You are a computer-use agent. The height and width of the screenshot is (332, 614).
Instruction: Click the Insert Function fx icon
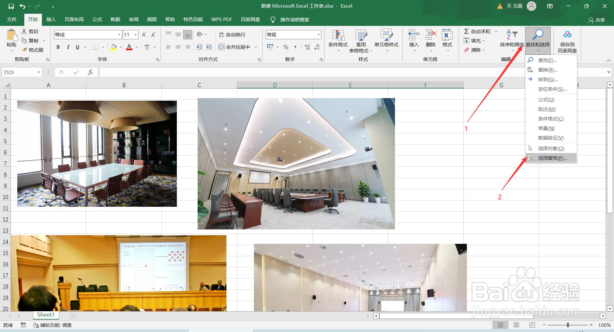pyautogui.click(x=90, y=72)
